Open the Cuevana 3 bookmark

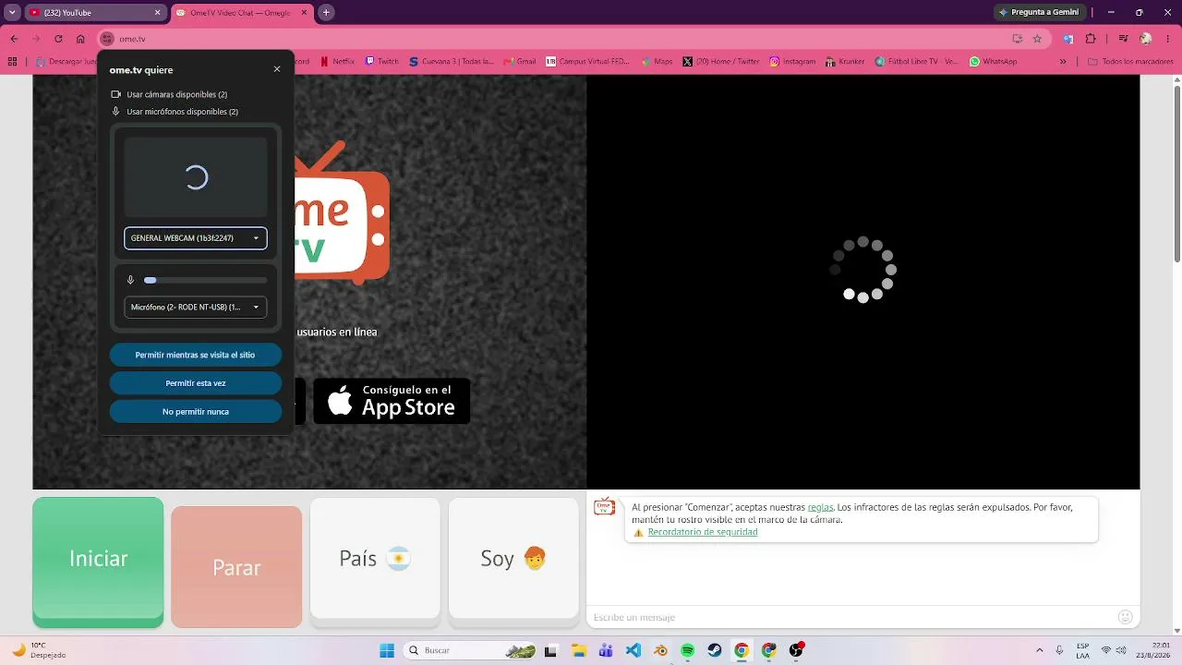(x=452, y=62)
